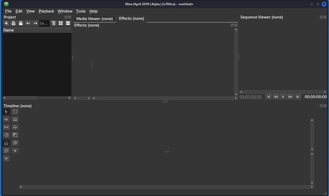Screen dimensions: 329x196
Task: Select the Slip tool
Action: point(6,127)
